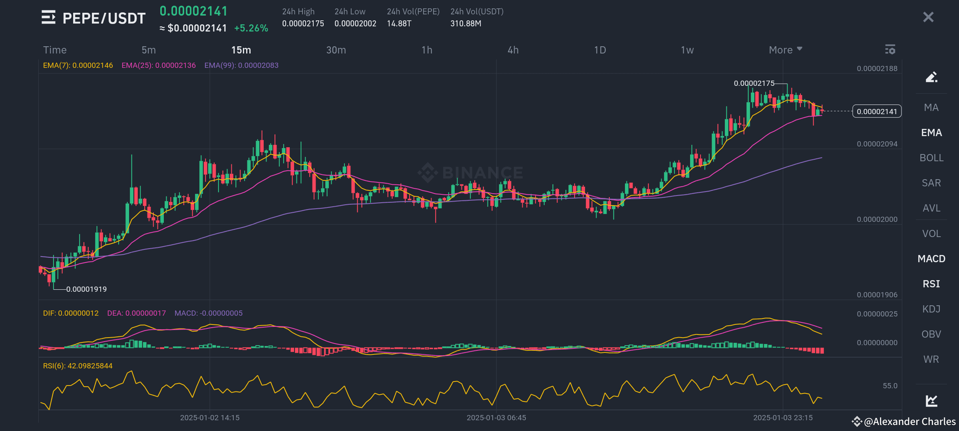Close the full-screen chart view

(x=928, y=17)
